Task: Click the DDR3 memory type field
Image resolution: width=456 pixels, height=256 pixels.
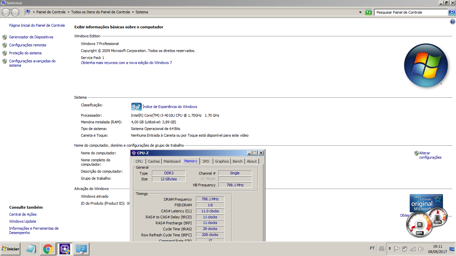Action: click(169, 173)
